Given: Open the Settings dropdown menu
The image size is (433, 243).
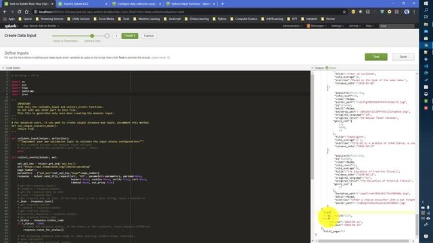Looking at the screenshot, I should point(337,26).
